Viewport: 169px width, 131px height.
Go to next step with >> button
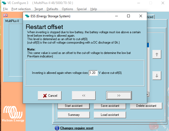(119, 95)
